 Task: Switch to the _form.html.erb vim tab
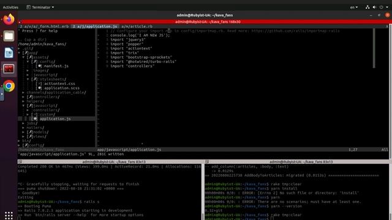click(44, 26)
